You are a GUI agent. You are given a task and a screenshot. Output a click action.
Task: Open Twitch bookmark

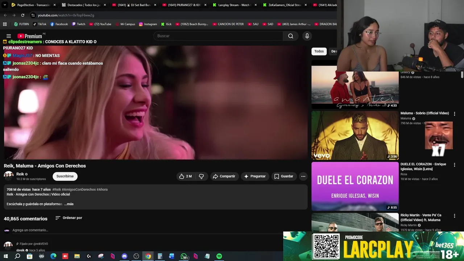tap(78, 24)
